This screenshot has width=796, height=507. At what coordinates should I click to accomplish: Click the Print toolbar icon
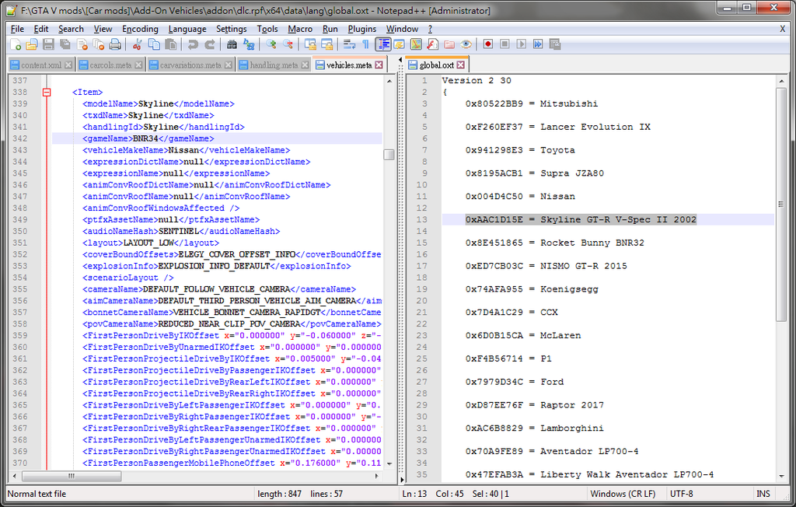tap(115, 44)
